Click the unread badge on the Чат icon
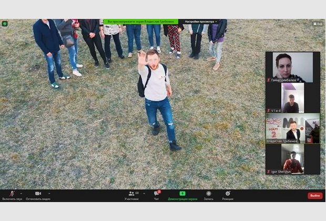Image resolution: width=326 pixels, height=221 pixels. click(x=159, y=192)
